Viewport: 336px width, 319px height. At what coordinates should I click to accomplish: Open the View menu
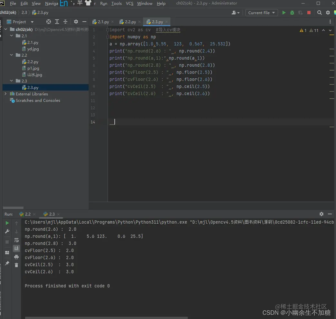pyautogui.click(x=36, y=4)
